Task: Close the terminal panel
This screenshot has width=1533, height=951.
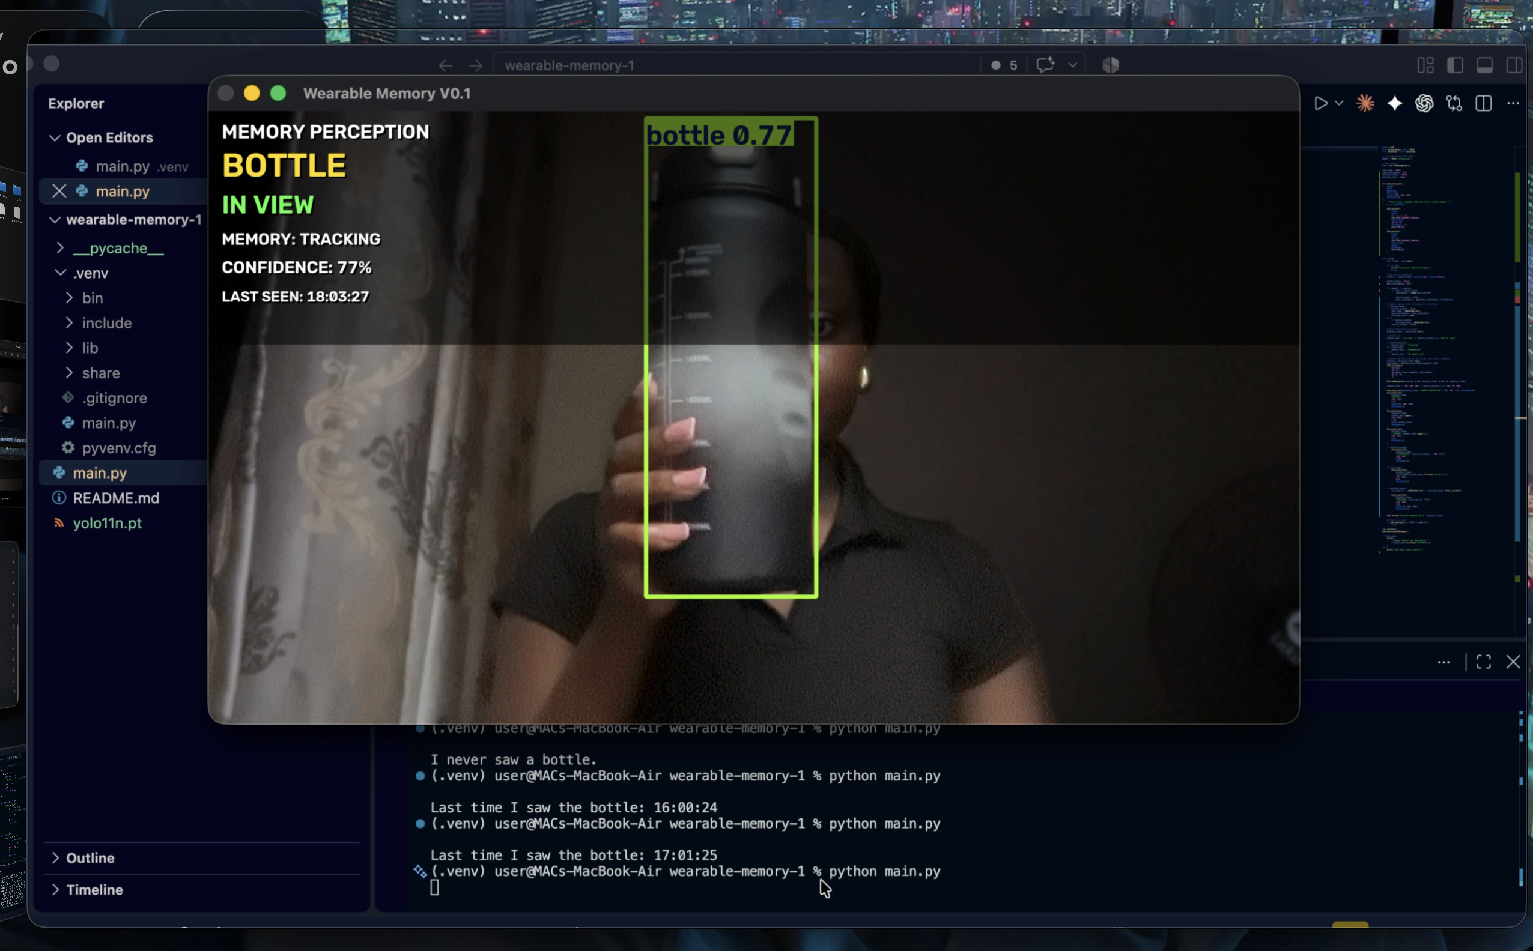Action: pos(1514,662)
